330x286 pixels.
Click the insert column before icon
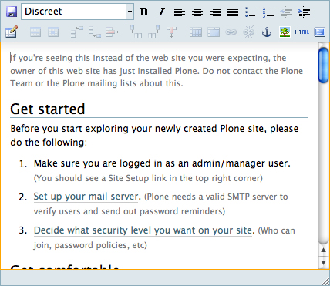(x=136, y=32)
